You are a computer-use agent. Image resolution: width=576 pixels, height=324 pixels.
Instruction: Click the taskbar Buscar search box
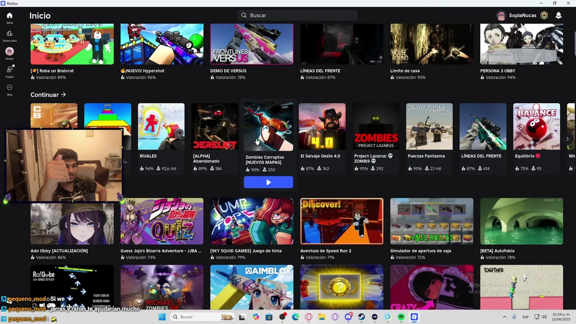pyautogui.click(x=202, y=317)
